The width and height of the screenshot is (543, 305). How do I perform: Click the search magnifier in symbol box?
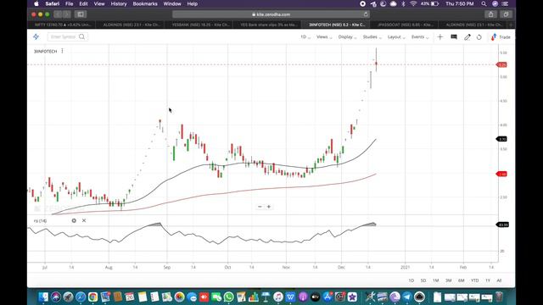point(82,36)
